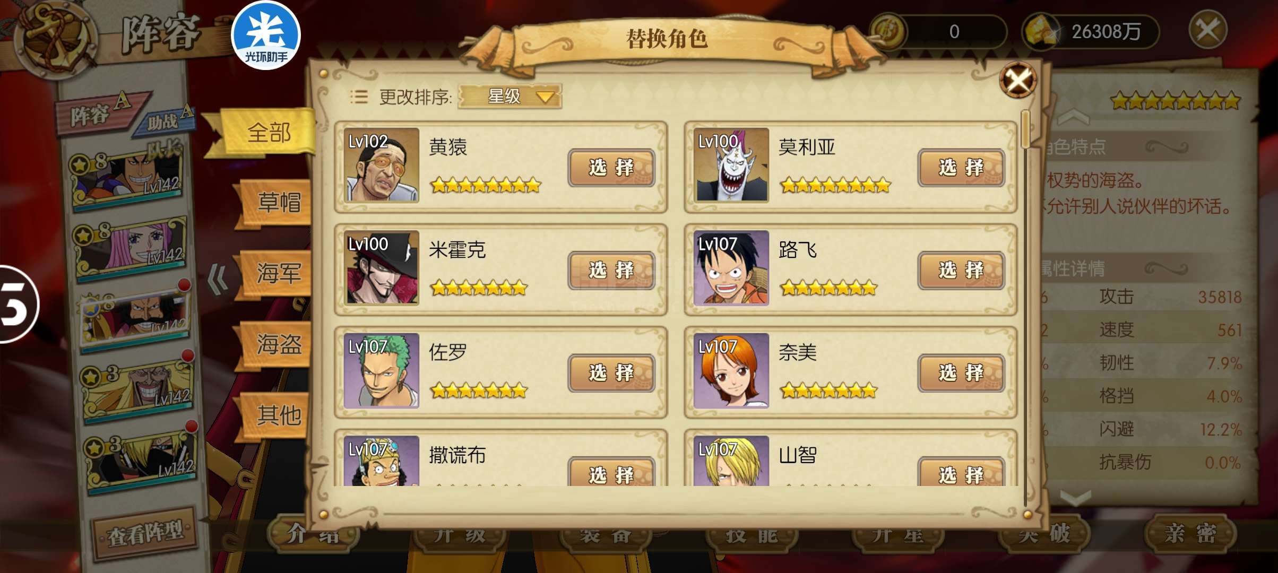Viewport: 1278px width, 573px height.
Task: Click the 黄猿 character portrait
Action: coord(381,165)
